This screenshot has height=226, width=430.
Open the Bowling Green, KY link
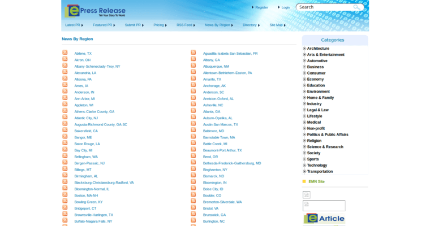[x=88, y=202]
